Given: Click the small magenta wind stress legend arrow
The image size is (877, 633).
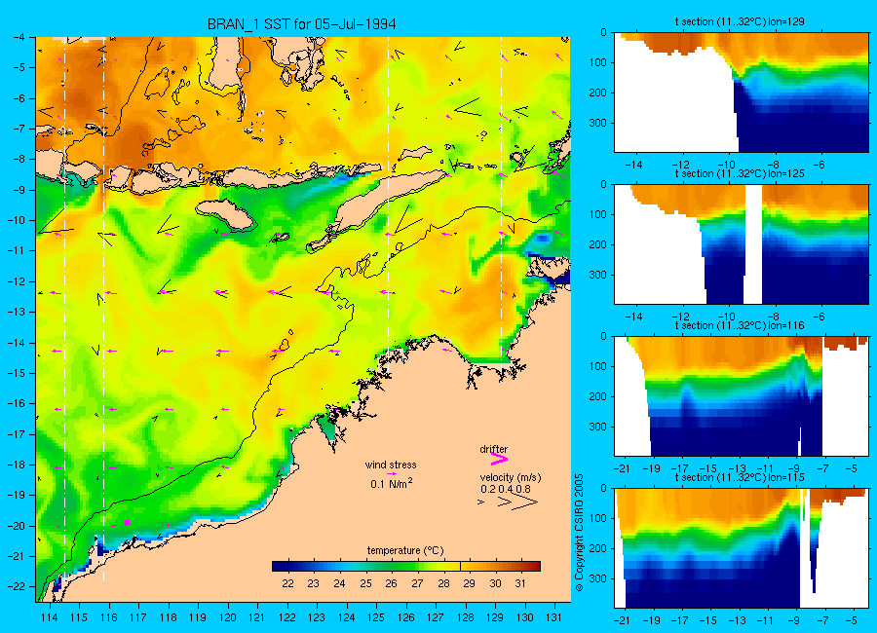Looking at the screenshot, I should [392, 473].
